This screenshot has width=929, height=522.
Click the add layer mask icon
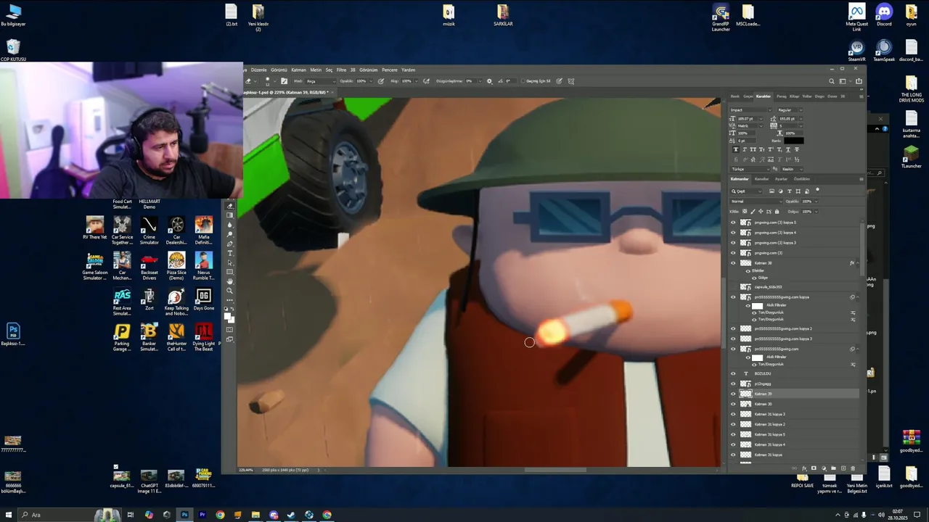pyautogui.click(x=814, y=468)
